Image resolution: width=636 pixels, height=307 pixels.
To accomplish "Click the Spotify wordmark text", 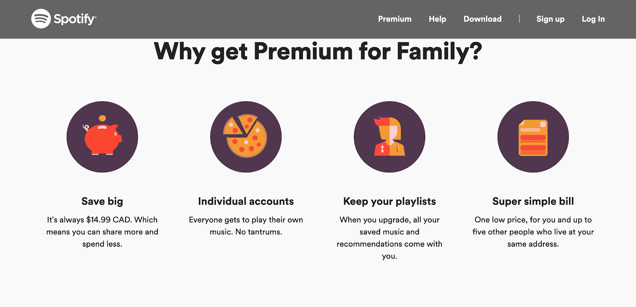I will coord(75,19).
